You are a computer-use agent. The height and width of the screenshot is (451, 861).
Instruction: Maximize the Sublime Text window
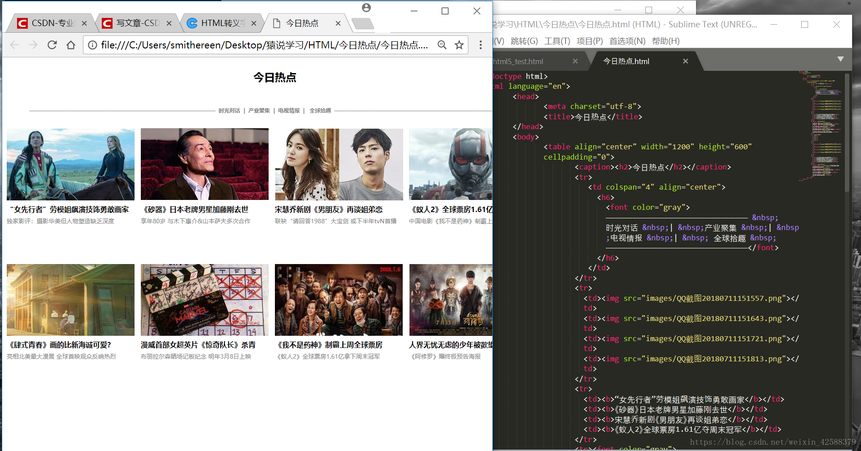pos(804,25)
